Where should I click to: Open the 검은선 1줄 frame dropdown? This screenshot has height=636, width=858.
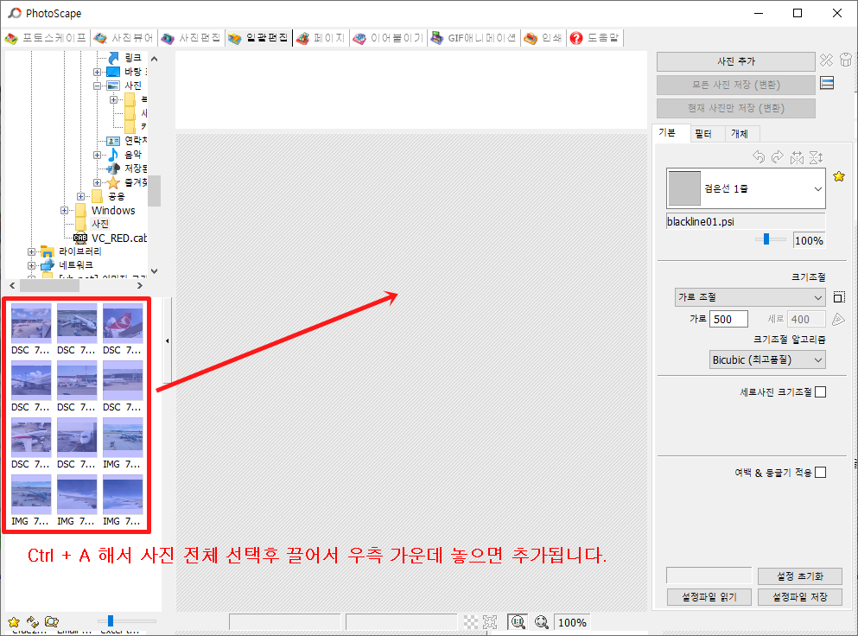[746, 188]
